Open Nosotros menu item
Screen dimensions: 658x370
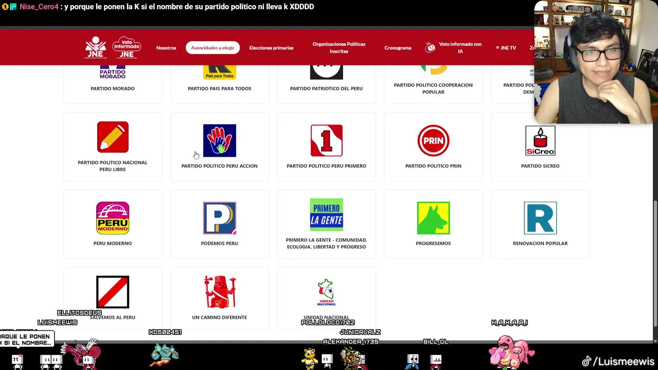coord(166,48)
